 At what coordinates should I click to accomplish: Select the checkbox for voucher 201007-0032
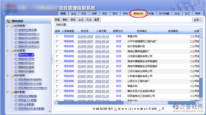pos(57,71)
